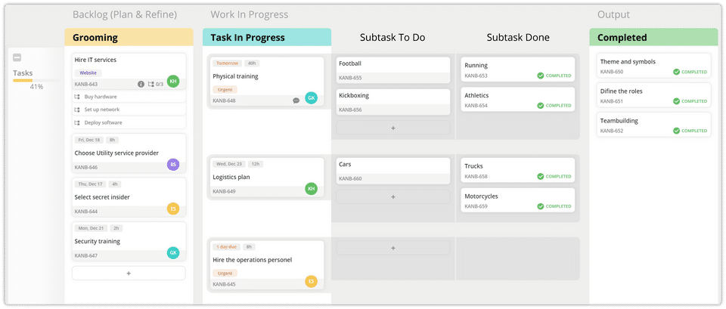Image resolution: width=726 pixels, height=309 pixels.
Task: Add a subtask below the Kickboxing card
Action: tap(393, 128)
